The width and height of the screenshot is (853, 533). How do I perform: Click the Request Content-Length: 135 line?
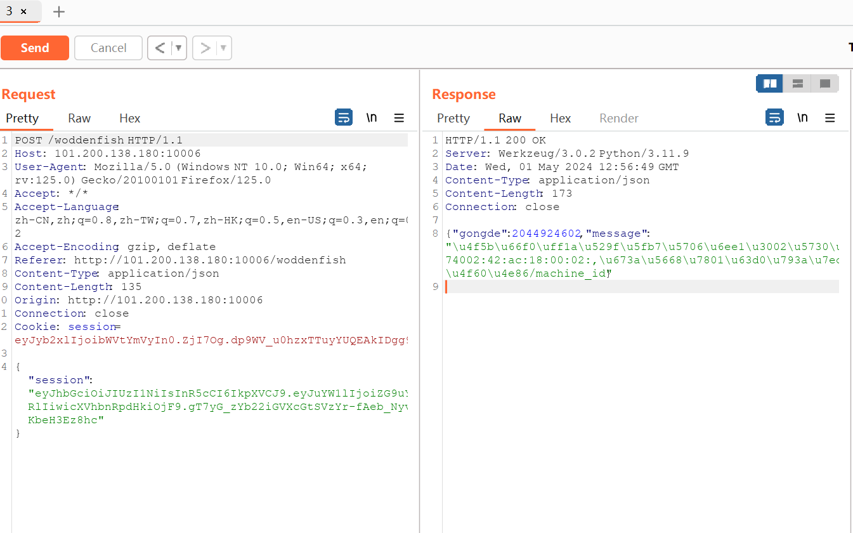(x=78, y=287)
